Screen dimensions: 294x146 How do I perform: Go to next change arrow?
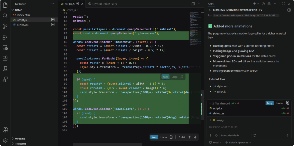click(x=195, y=137)
